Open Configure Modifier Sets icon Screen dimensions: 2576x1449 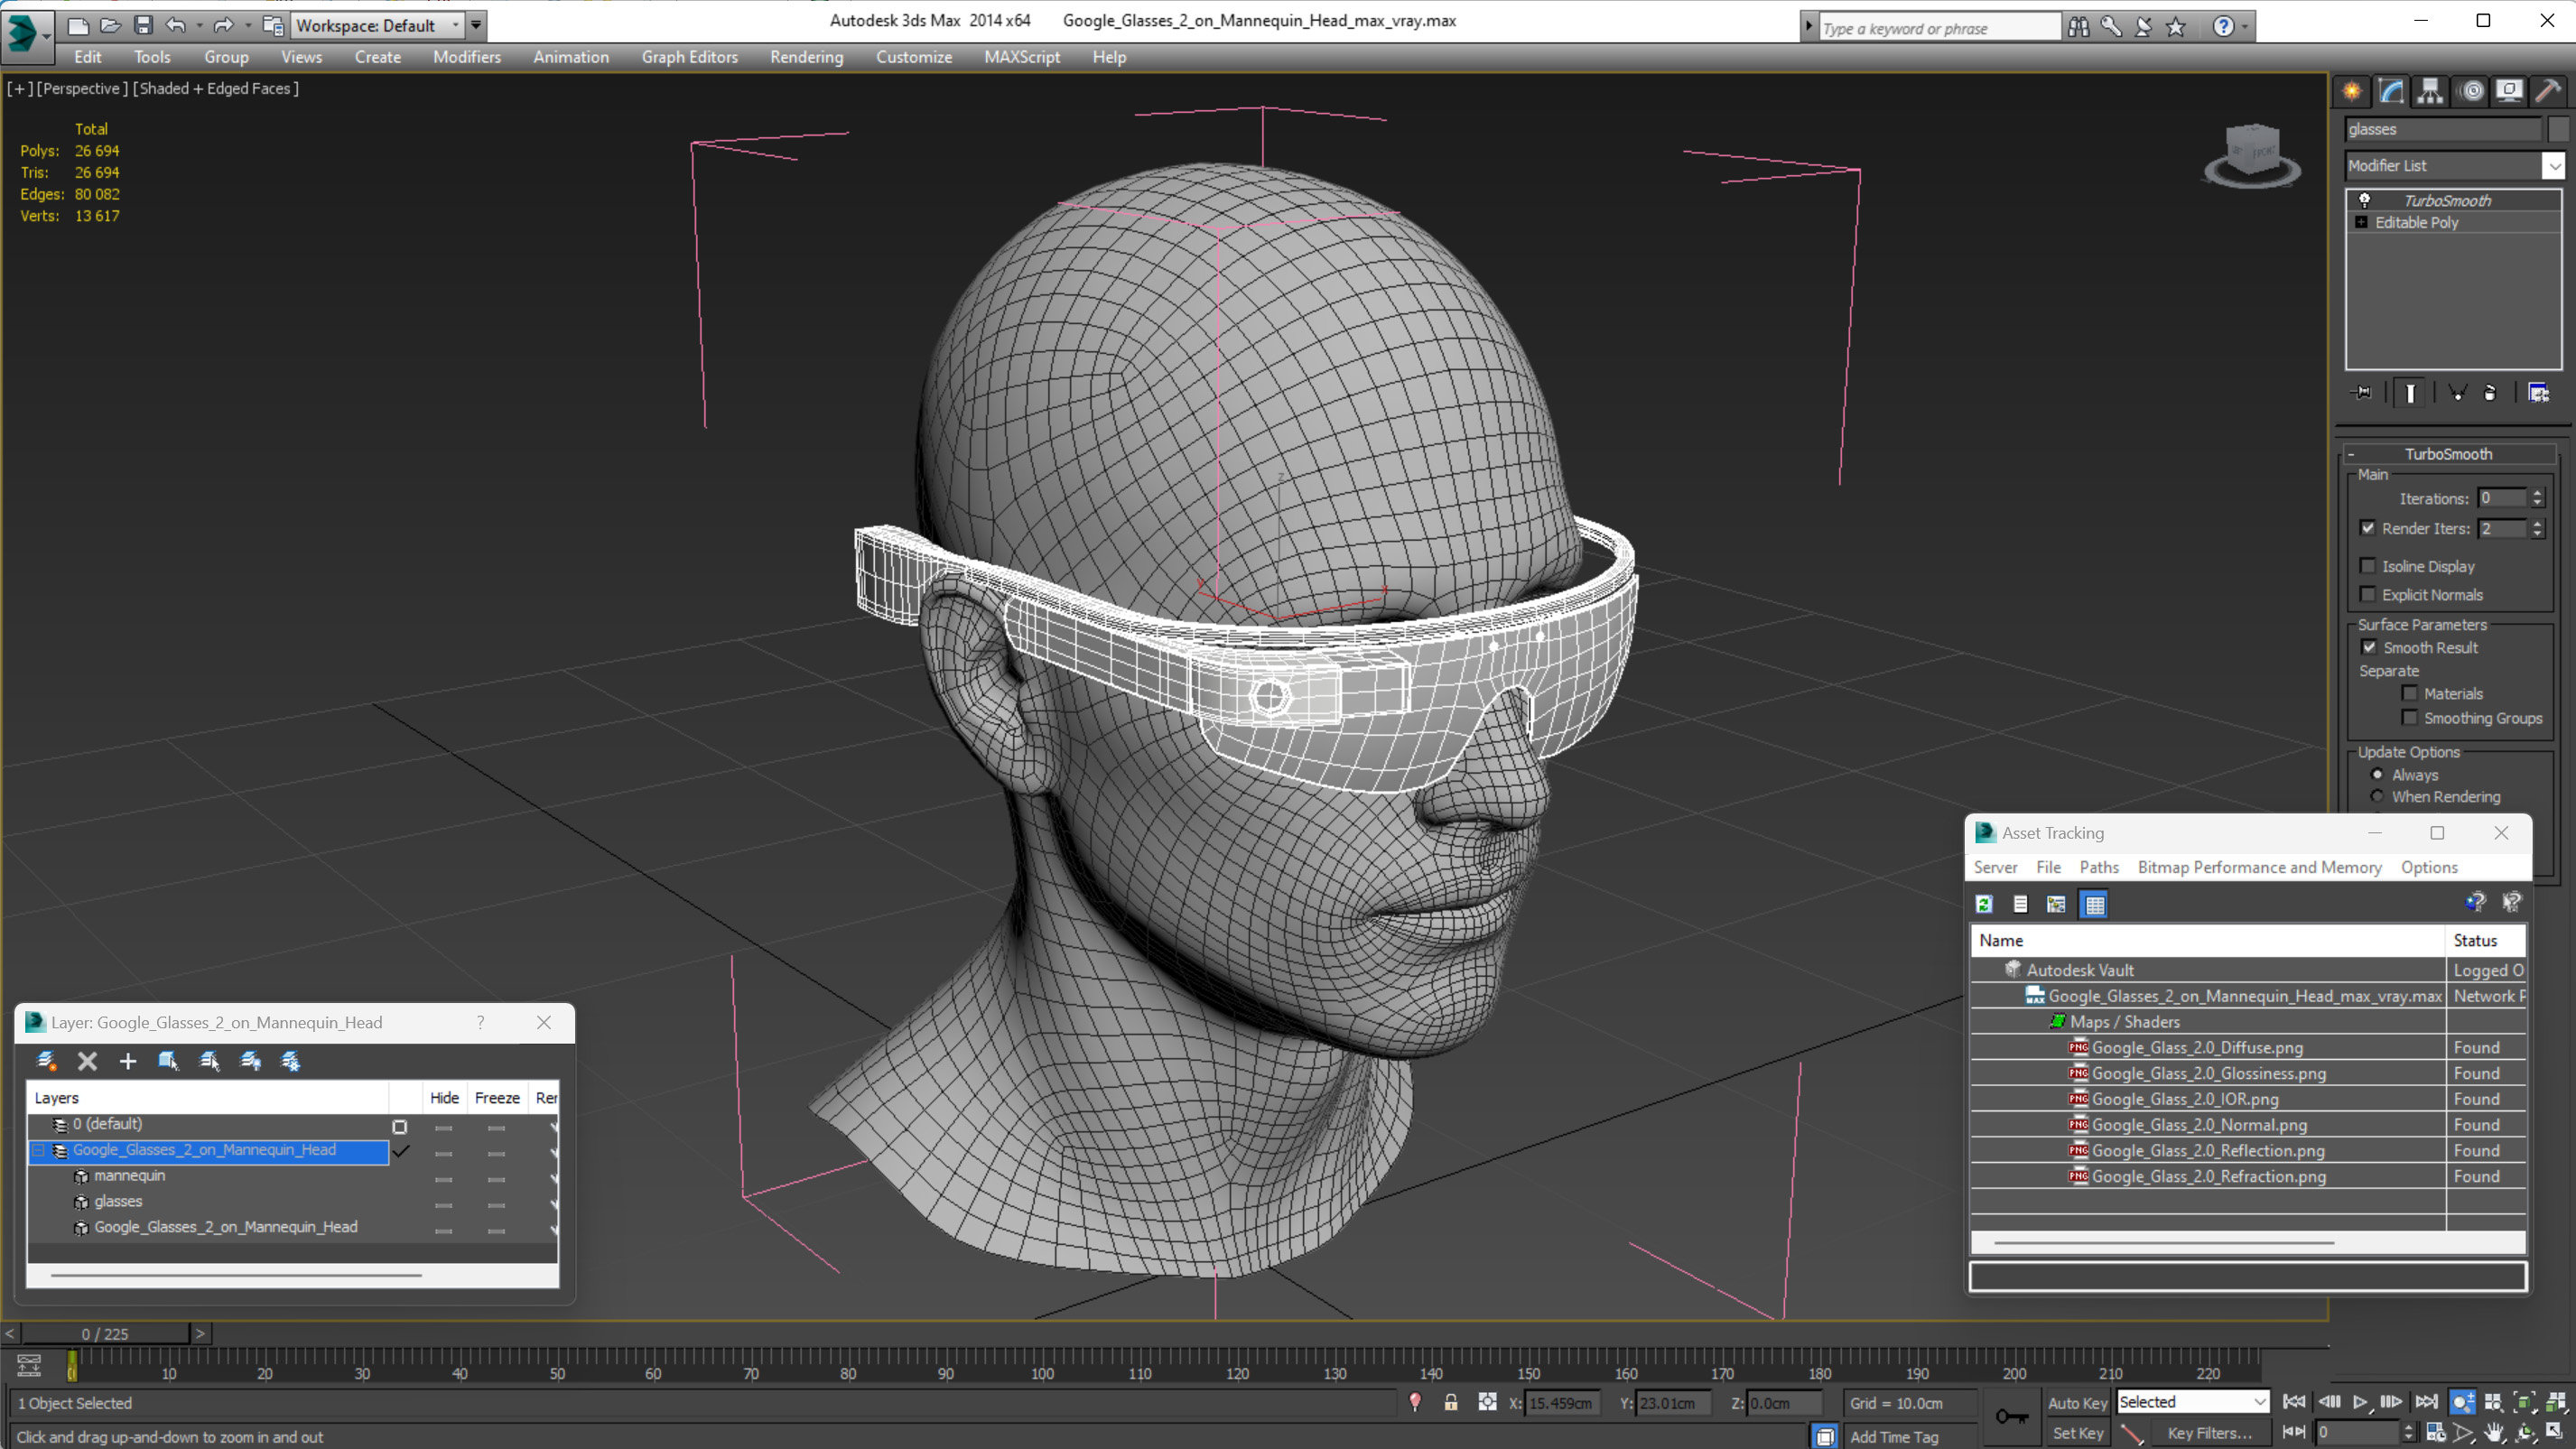pos(2538,392)
